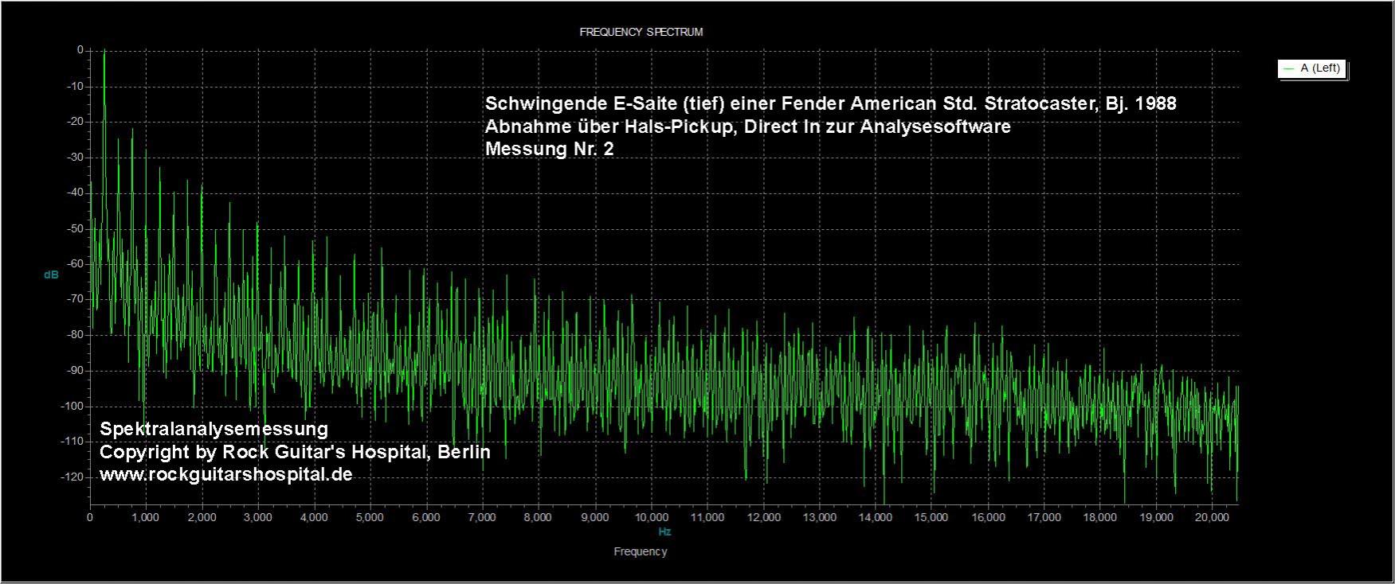The width and height of the screenshot is (1395, 584).
Task: Click the '-120' dB axis tick label
Action: 71,477
